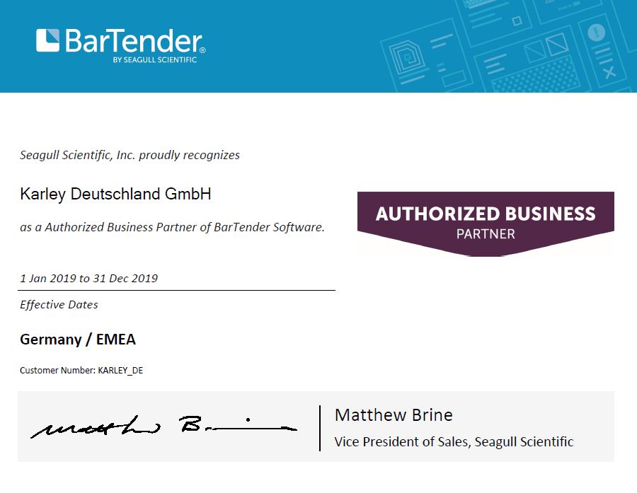Click the 'Effective Dates' label

pos(59,305)
